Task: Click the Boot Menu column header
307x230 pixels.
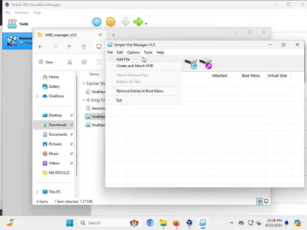Action: pyautogui.click(x=252, y=76)
